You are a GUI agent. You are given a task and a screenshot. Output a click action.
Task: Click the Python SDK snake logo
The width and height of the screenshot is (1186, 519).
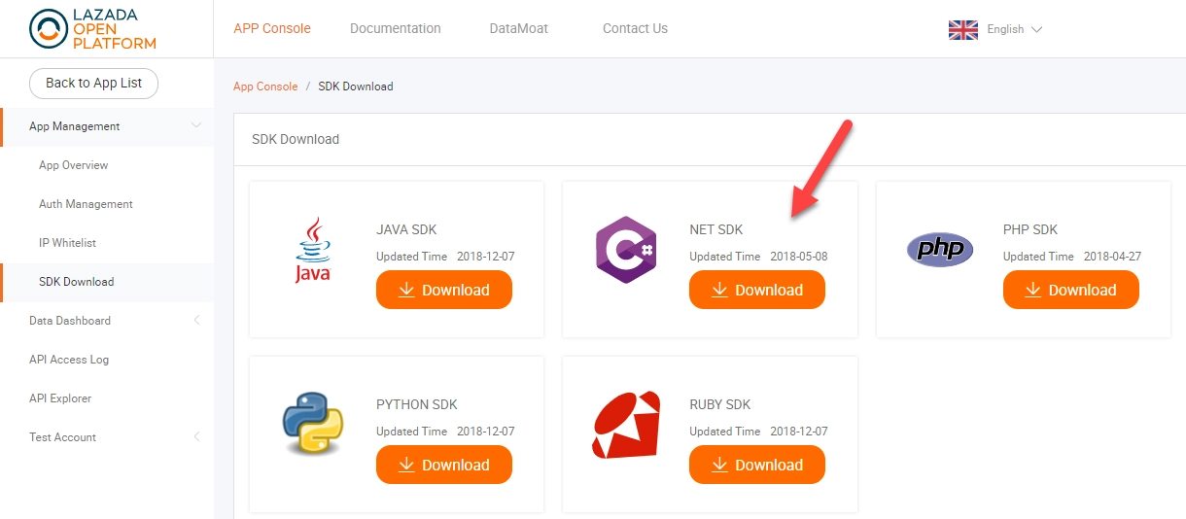click(x=313, y=424)
